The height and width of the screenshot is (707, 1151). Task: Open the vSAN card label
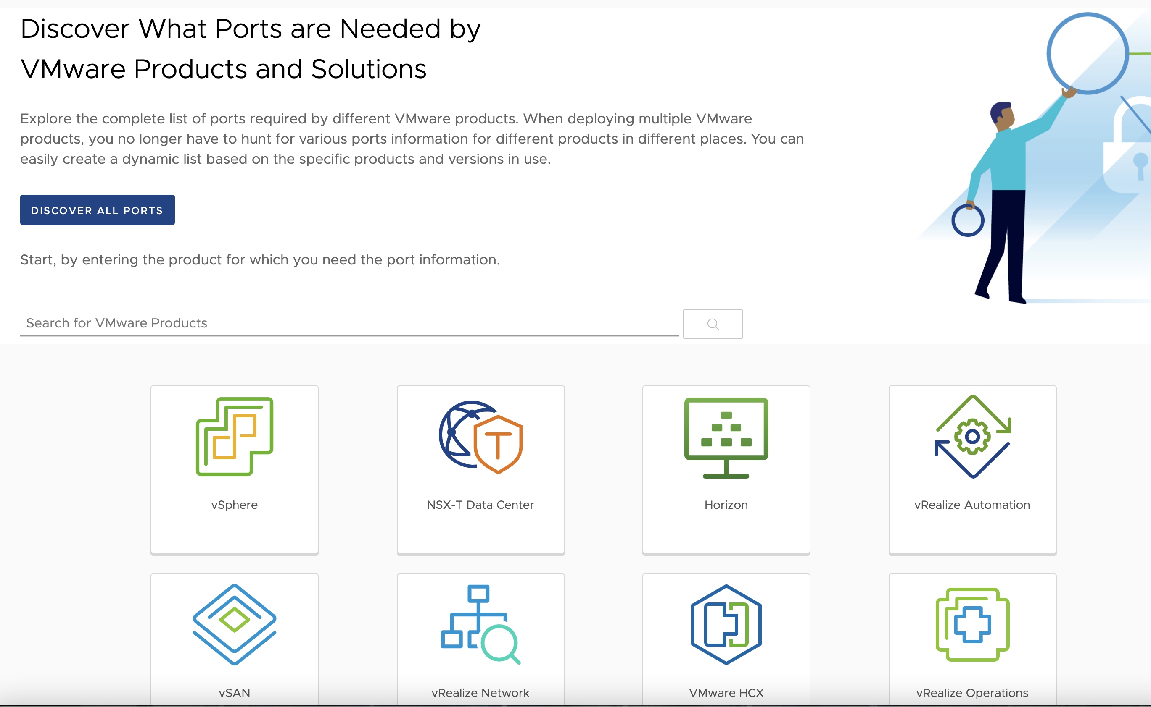235,692
